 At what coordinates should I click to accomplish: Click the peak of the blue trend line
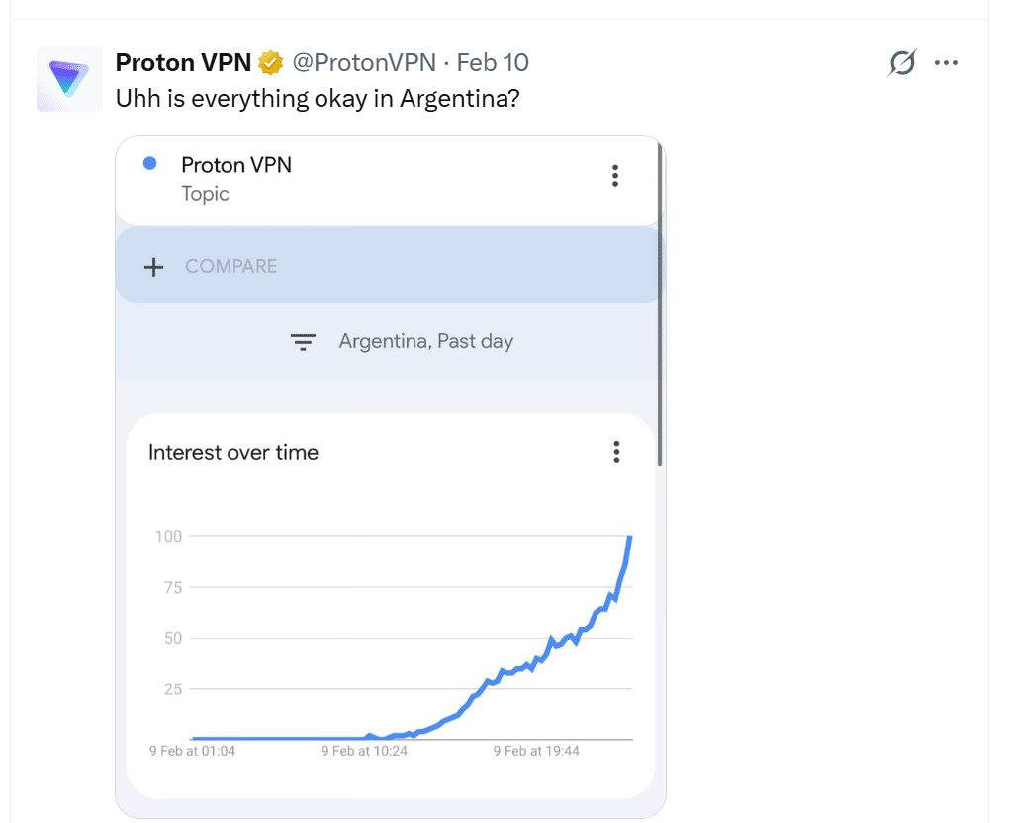[630, 537]
